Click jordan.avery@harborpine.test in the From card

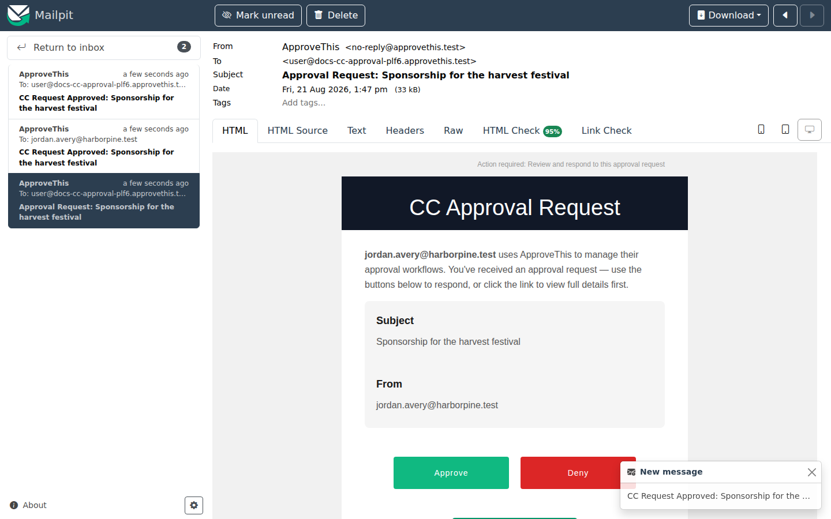click(437, 405)
